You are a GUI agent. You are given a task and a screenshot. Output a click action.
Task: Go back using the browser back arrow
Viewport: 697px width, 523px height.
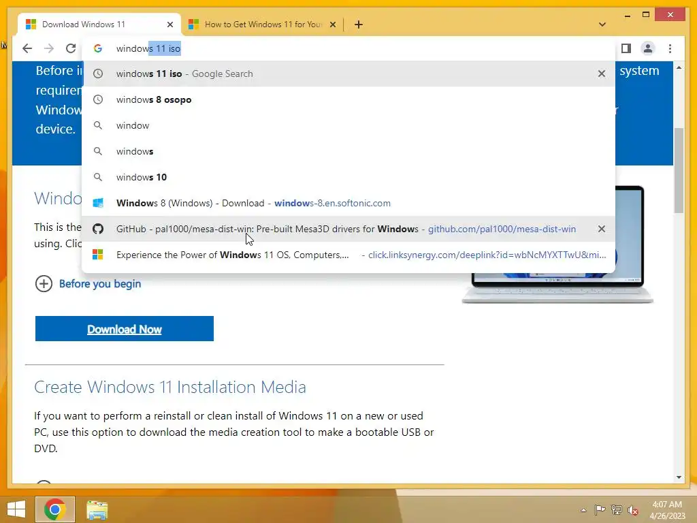click(27, 48)
